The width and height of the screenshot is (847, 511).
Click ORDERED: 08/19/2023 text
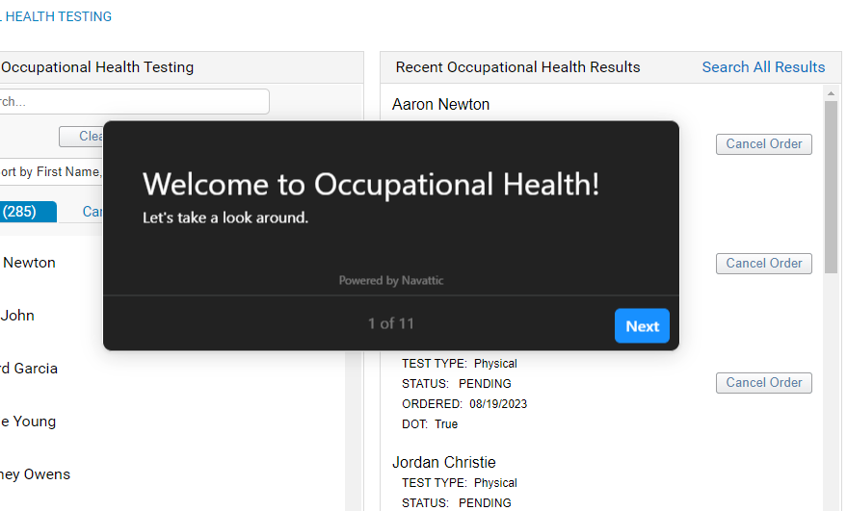[464, 404]
